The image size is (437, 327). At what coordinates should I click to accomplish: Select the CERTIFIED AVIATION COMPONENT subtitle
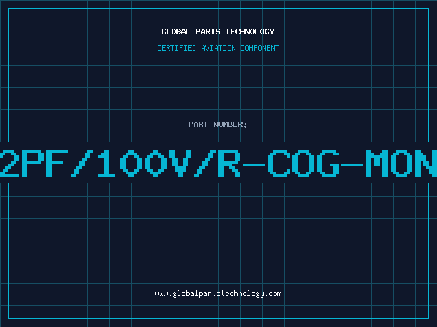pos(218,48)
